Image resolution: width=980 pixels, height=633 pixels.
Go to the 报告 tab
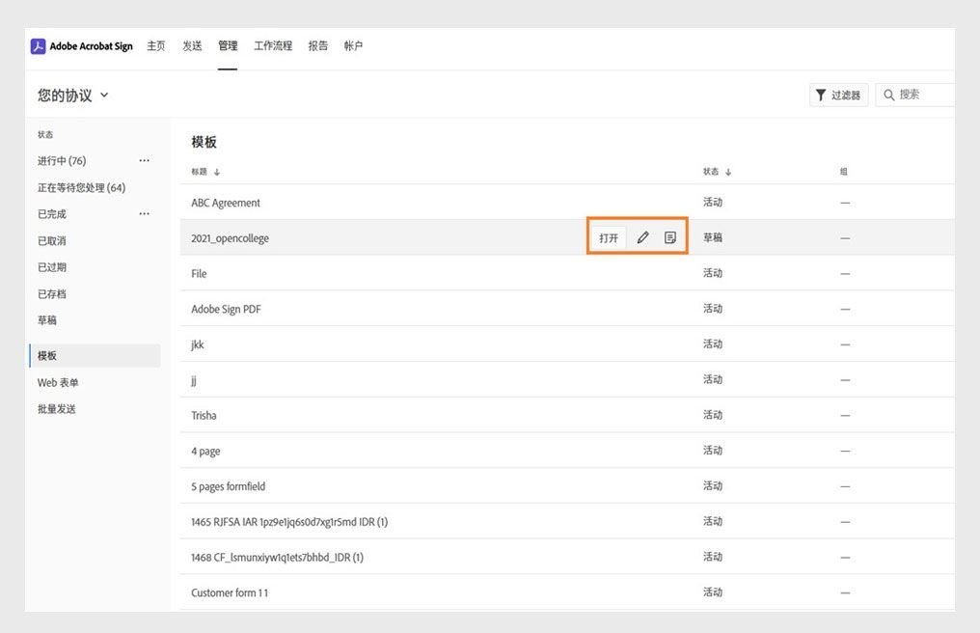click(318, 46)
